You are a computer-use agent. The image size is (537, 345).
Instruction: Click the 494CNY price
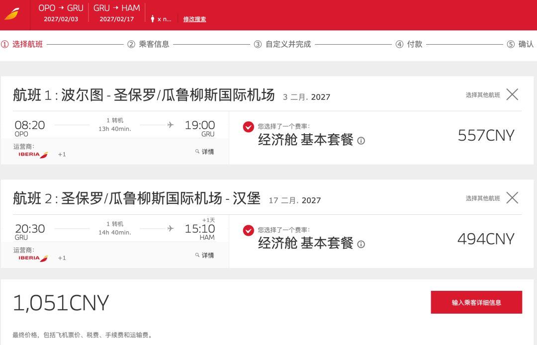[x=486, y=239]
